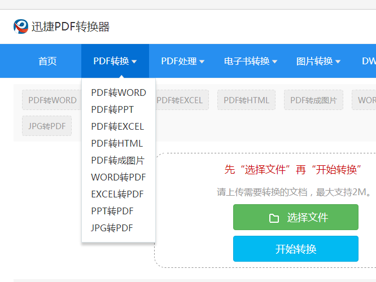Choose EXCEL转PDF in dropdown menu

click(x=117, y=194)
